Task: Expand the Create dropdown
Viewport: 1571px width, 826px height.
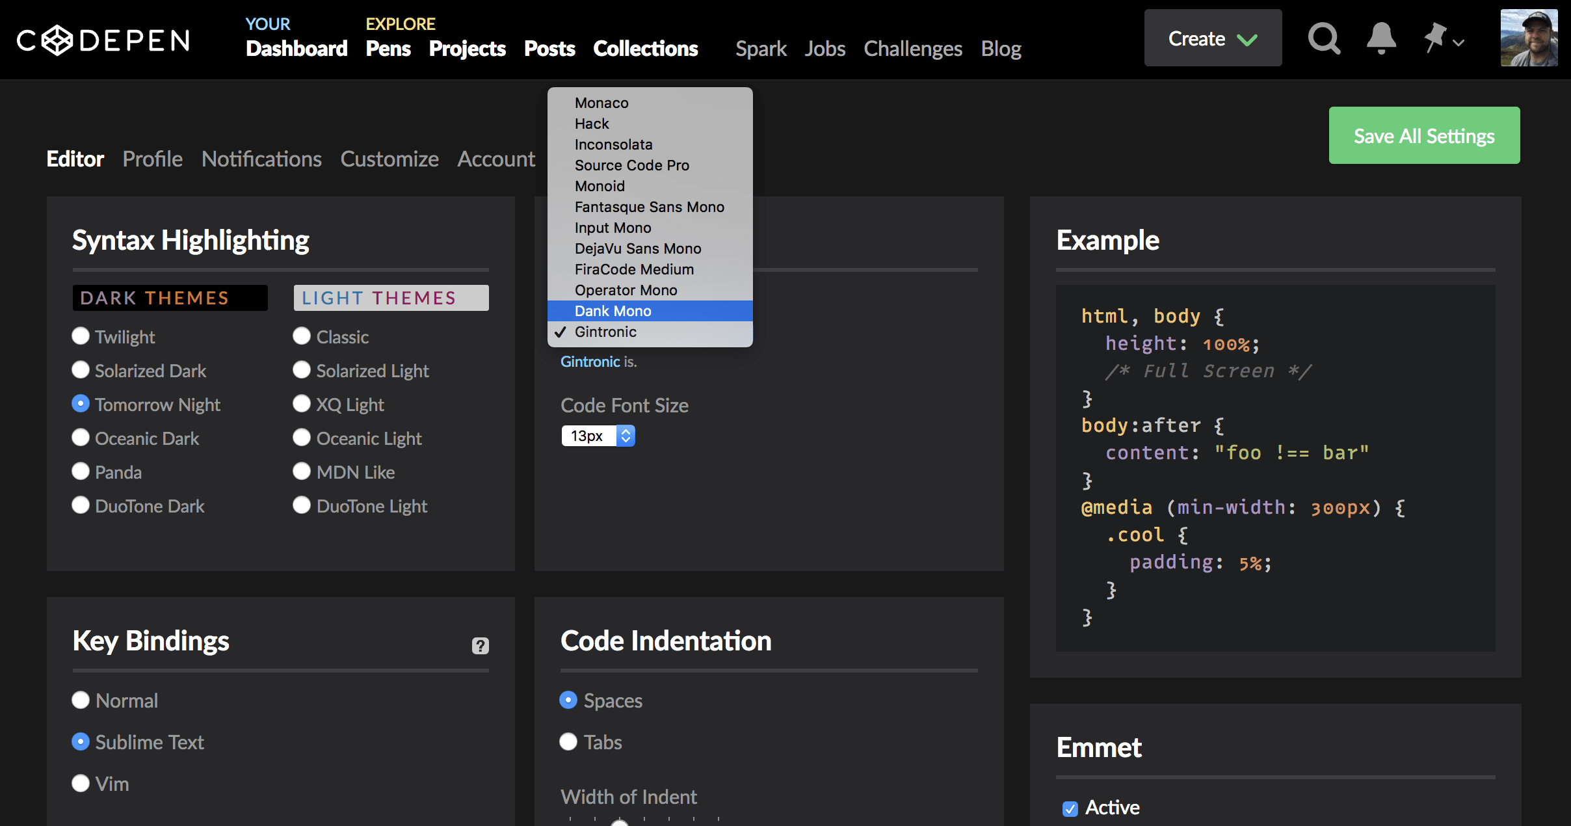Action: tap(1212, 38)
